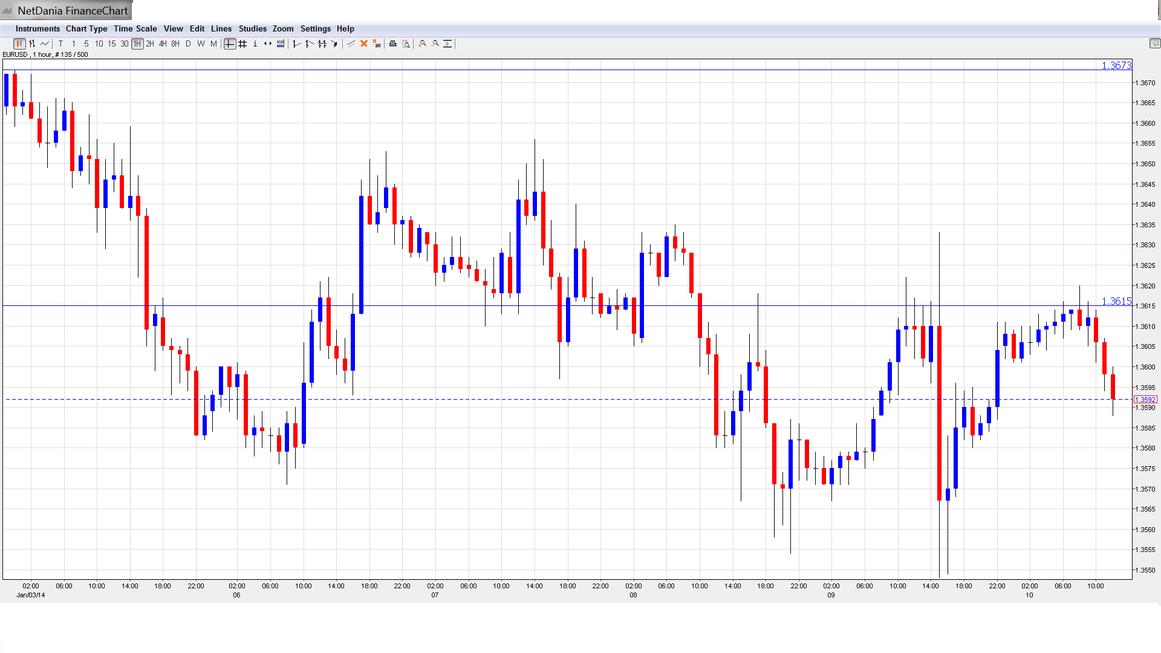Open the Instruments menu

[37, 28]
